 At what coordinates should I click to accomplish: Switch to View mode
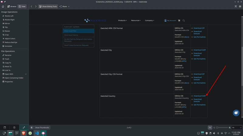[22, 6]
